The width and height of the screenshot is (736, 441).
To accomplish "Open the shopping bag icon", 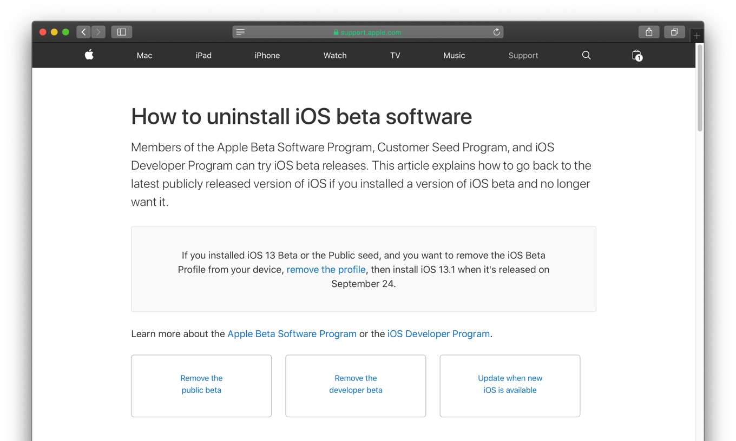I will [x=637, y=55].
